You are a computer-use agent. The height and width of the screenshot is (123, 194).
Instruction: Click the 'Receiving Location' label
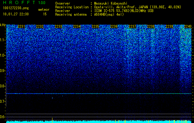[72, 7]
